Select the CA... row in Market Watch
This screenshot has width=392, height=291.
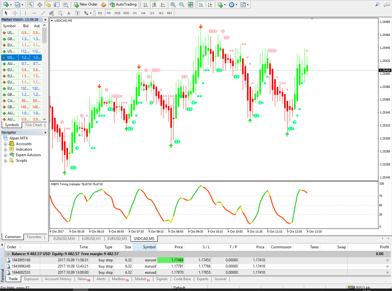point(21,101)
